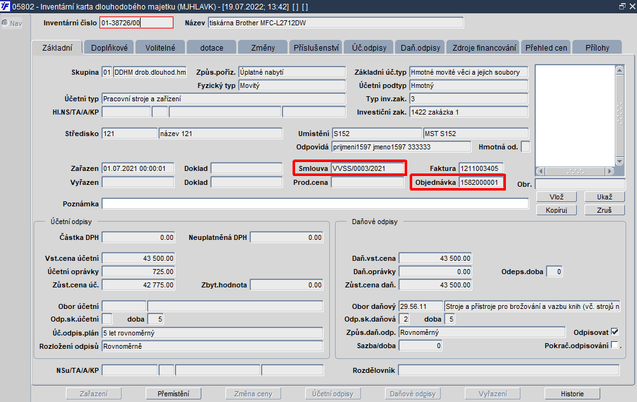Click the up arrow of image panel scrollbar

click(x=619, y=70)
